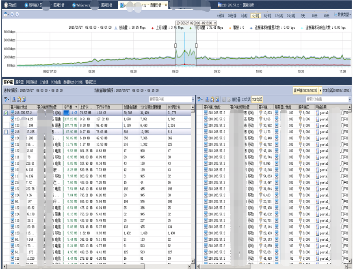Click the 开始页 home tab icon
The image size is (353, 269).
pos(6,5)
